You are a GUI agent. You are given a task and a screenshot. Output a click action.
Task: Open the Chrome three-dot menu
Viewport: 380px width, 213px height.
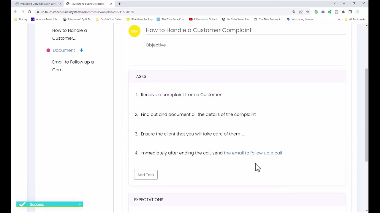click(364, 12)
